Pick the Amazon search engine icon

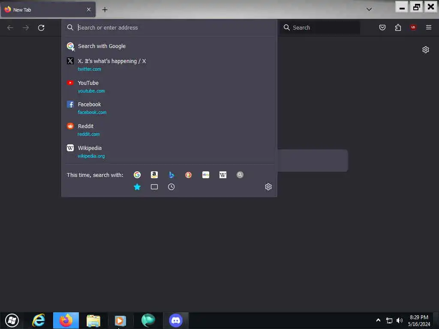(154, 175)
